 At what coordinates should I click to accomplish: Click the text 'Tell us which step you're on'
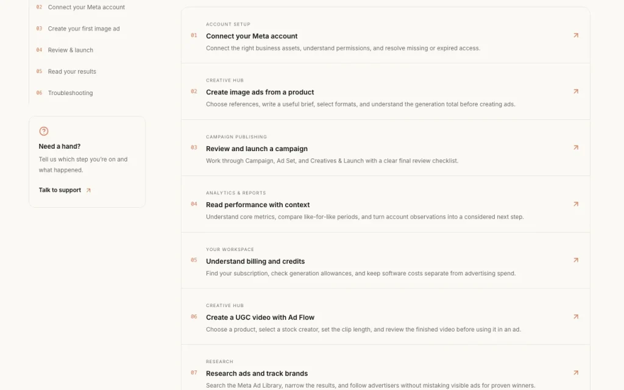coord(83,165)
